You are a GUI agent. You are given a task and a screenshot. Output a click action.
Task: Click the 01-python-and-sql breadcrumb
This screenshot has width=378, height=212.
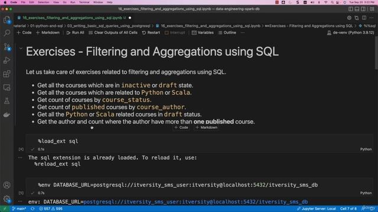(46, 26)
